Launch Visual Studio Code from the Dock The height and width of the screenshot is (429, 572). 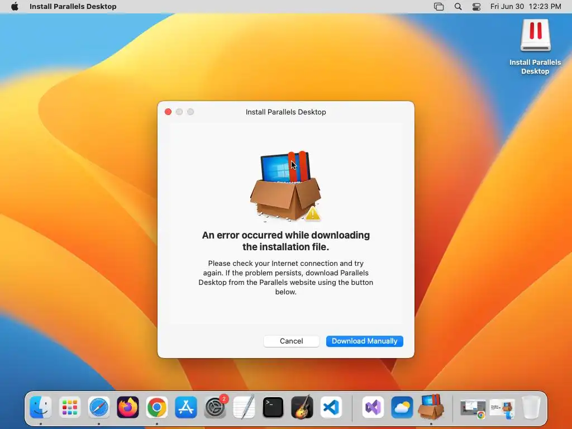click(x=331, y=407)
